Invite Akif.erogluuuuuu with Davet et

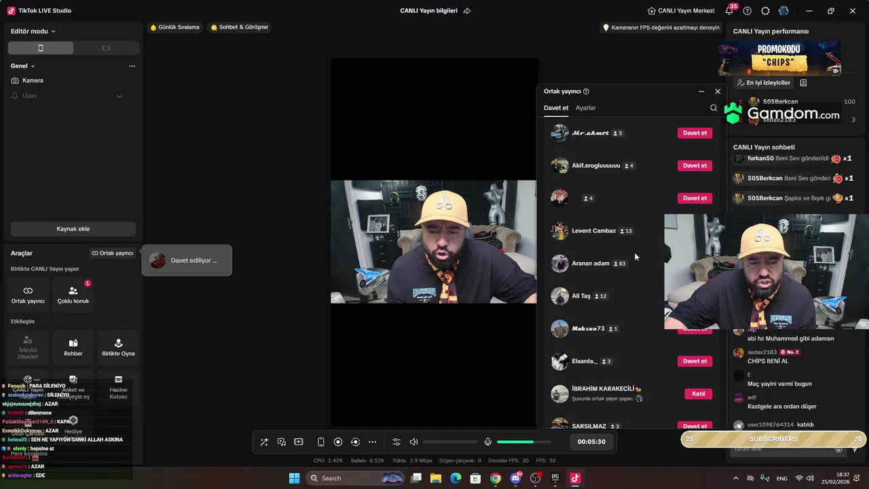695,166
